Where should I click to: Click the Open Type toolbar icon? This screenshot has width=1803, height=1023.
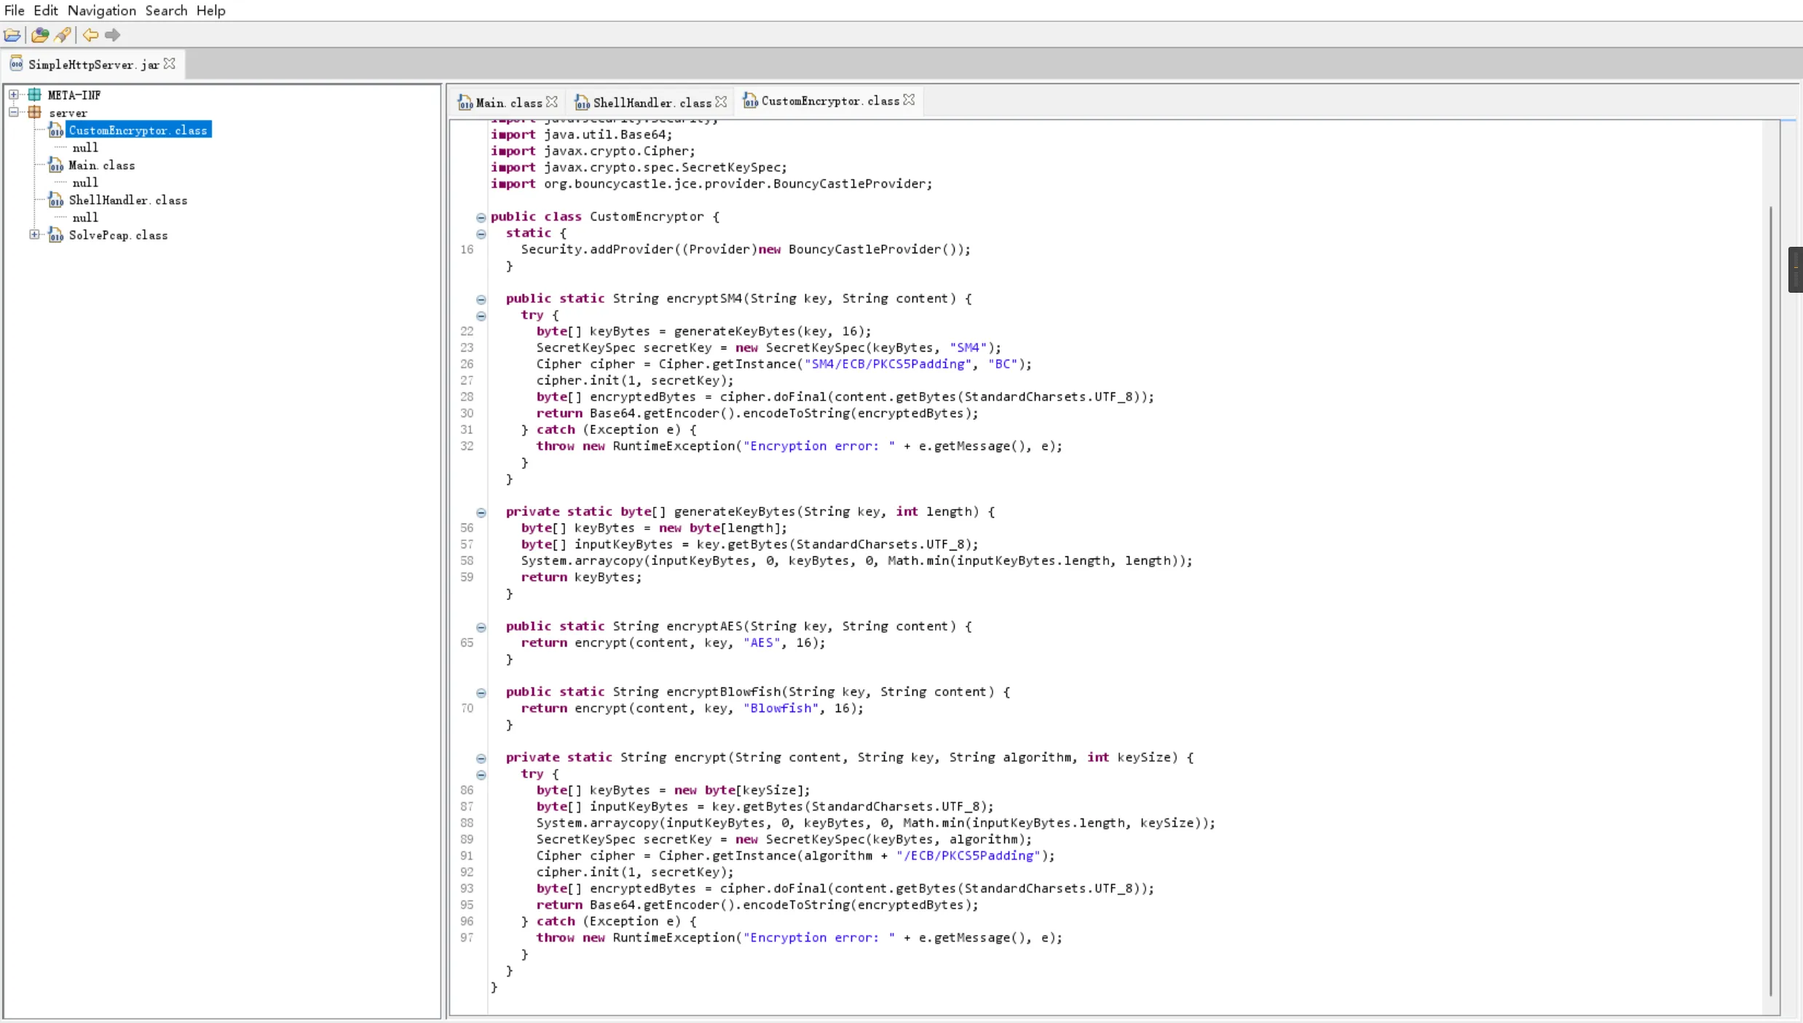click(x=40, y=35)
